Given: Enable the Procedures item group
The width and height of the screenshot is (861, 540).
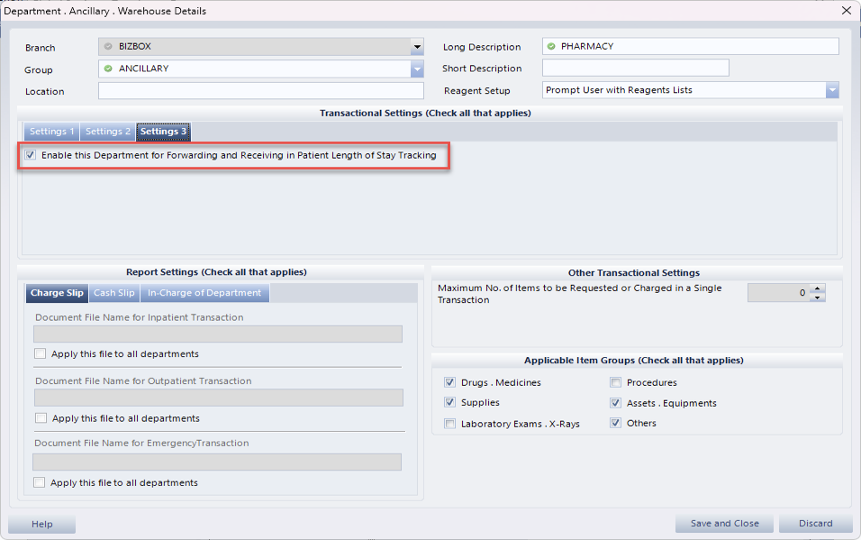Looking at the screenshot, I should 616,383.
